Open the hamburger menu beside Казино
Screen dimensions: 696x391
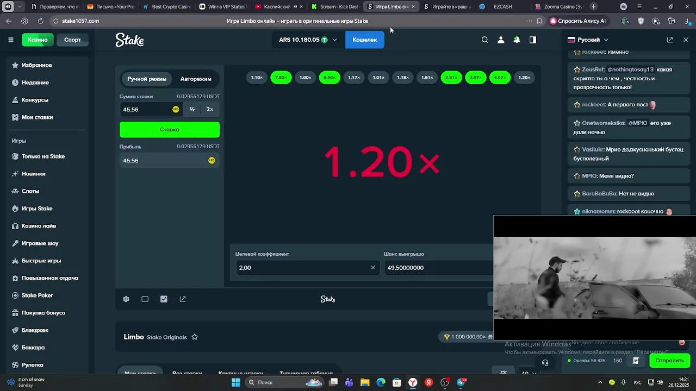pyautogui.click(x=10, y=40)
